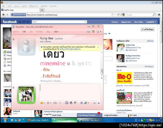Click the edit profile button with the pencil

(x=148, y=29)
